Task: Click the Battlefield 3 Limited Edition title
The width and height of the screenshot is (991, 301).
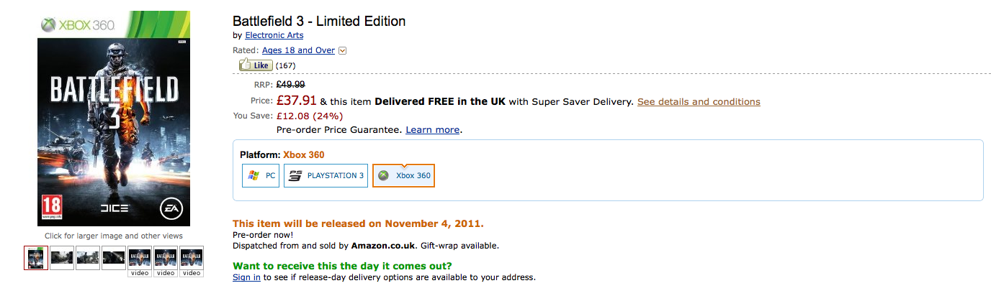Action: click(x=319, y=22)
